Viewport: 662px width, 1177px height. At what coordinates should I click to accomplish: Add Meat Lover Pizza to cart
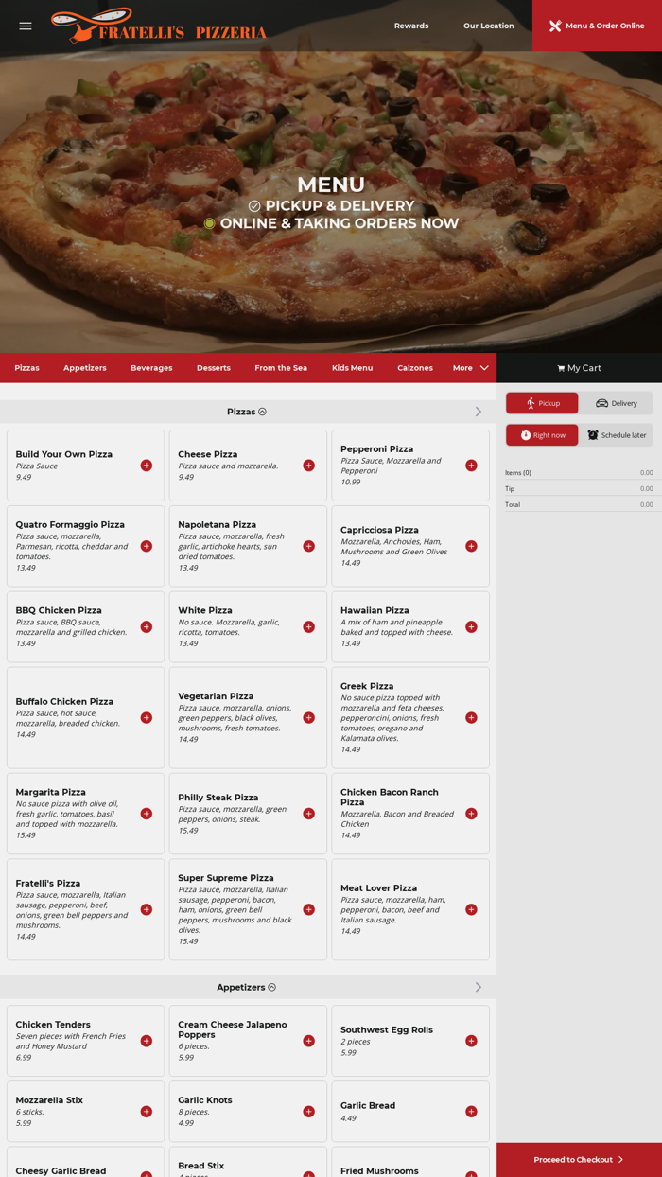pyautogui.click(x=471, y=909)
